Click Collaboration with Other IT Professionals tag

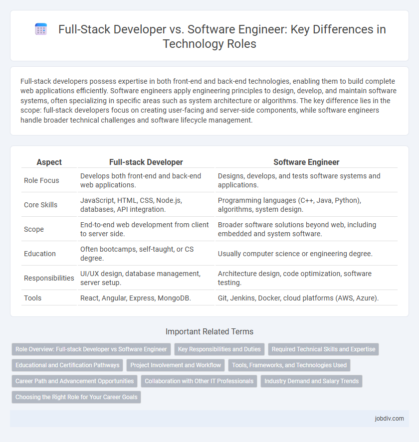click(x=199, y=381)
